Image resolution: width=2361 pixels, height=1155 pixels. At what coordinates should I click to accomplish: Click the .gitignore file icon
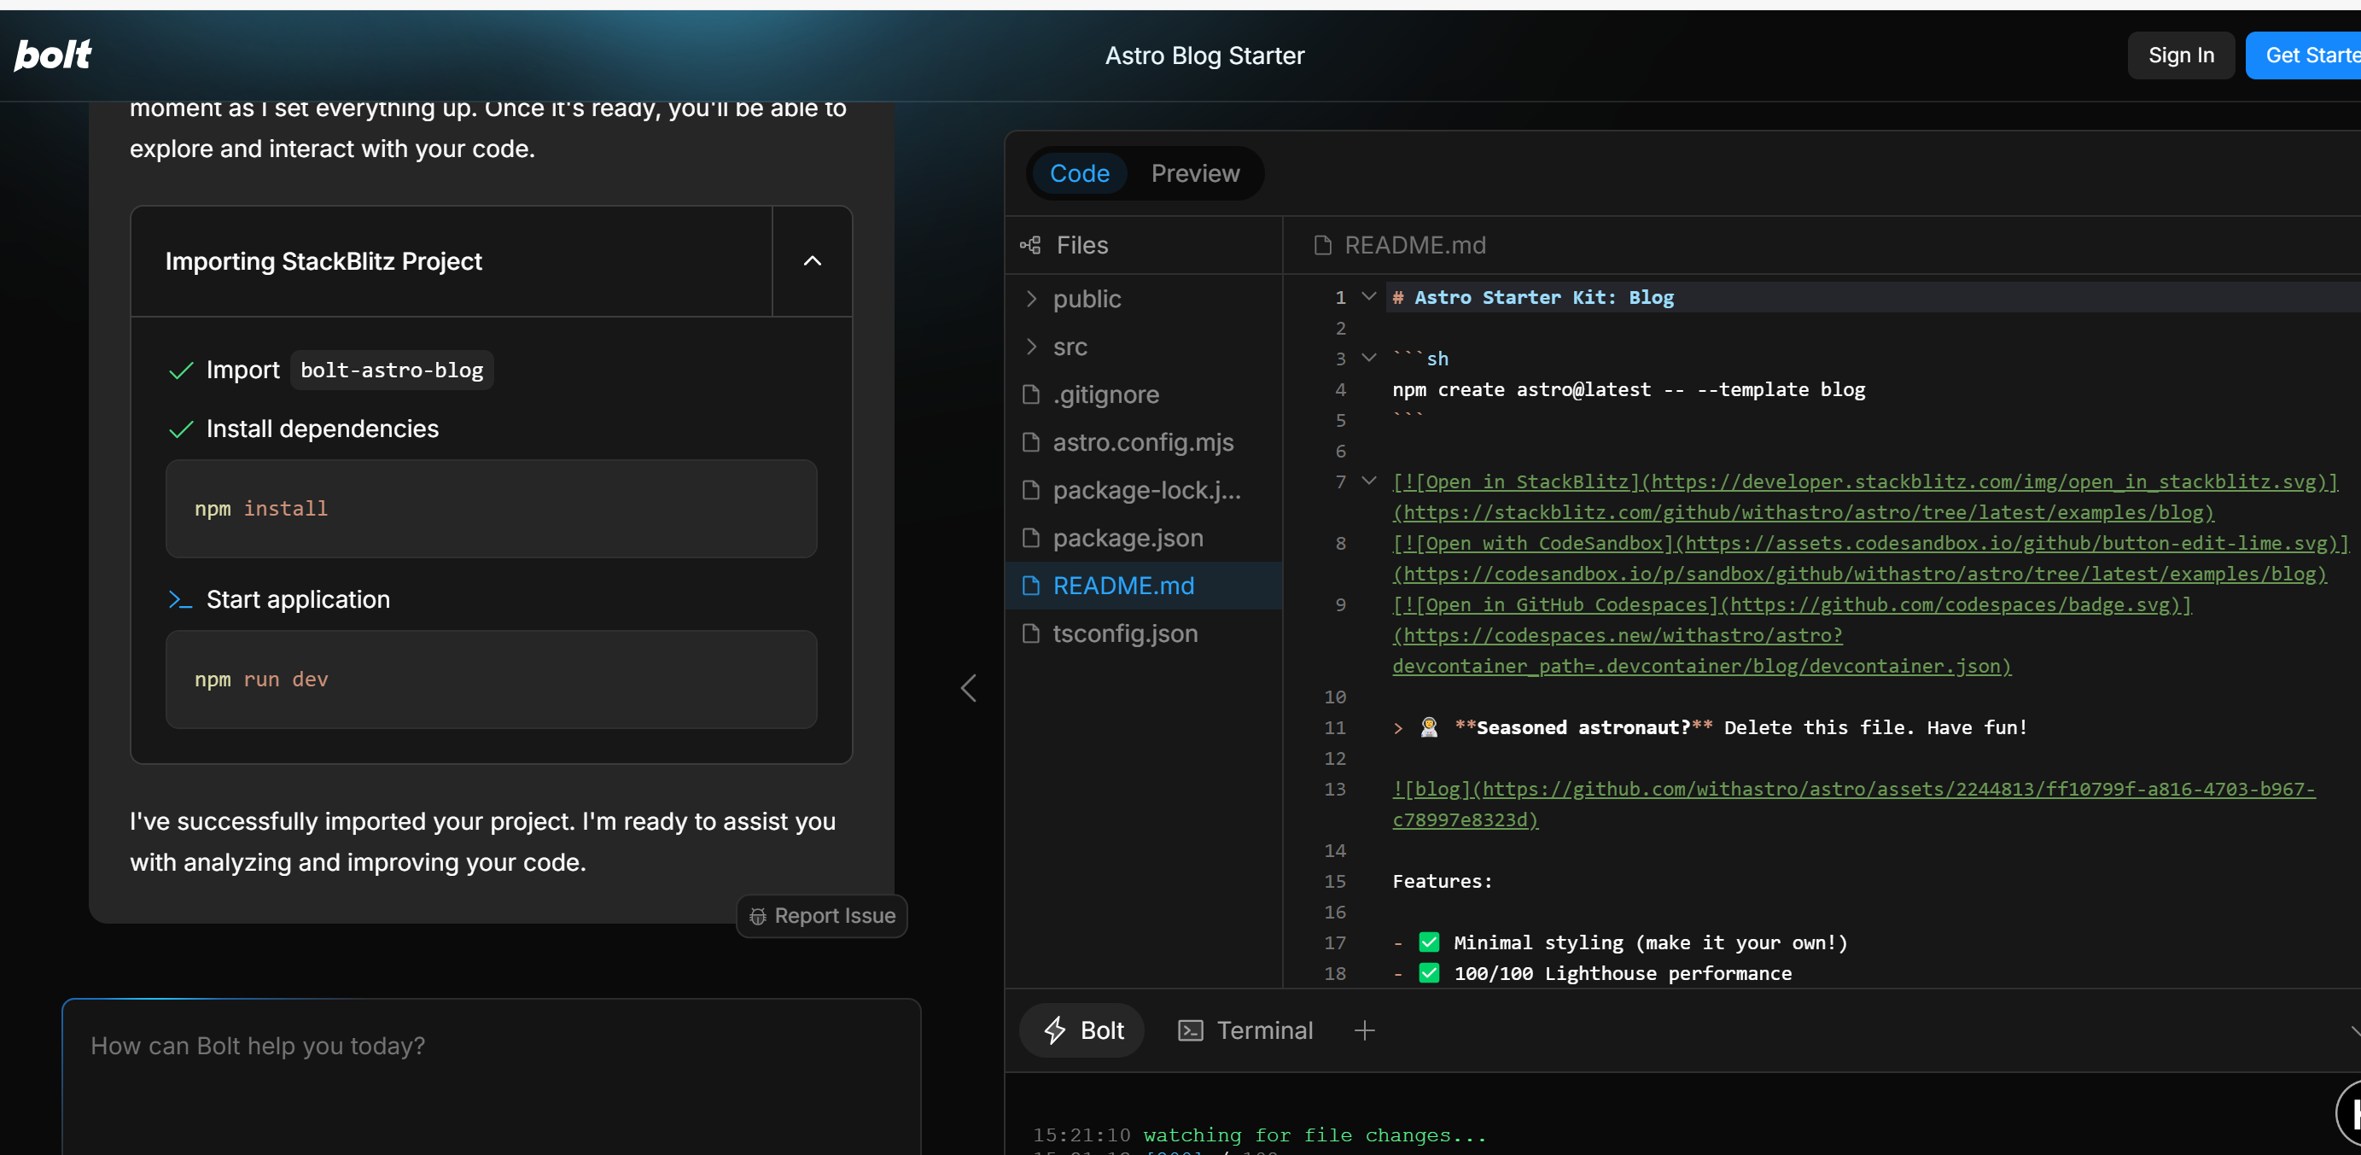(1030, 394)
